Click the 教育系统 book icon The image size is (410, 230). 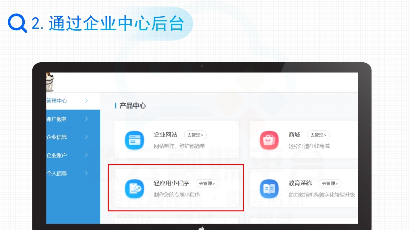(x=269, y=188)
